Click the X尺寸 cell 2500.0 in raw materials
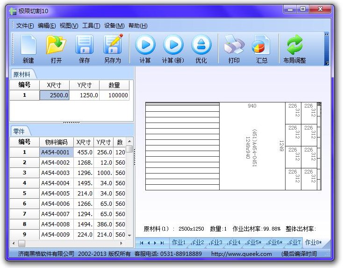343x268 pixels. [54, 95]
